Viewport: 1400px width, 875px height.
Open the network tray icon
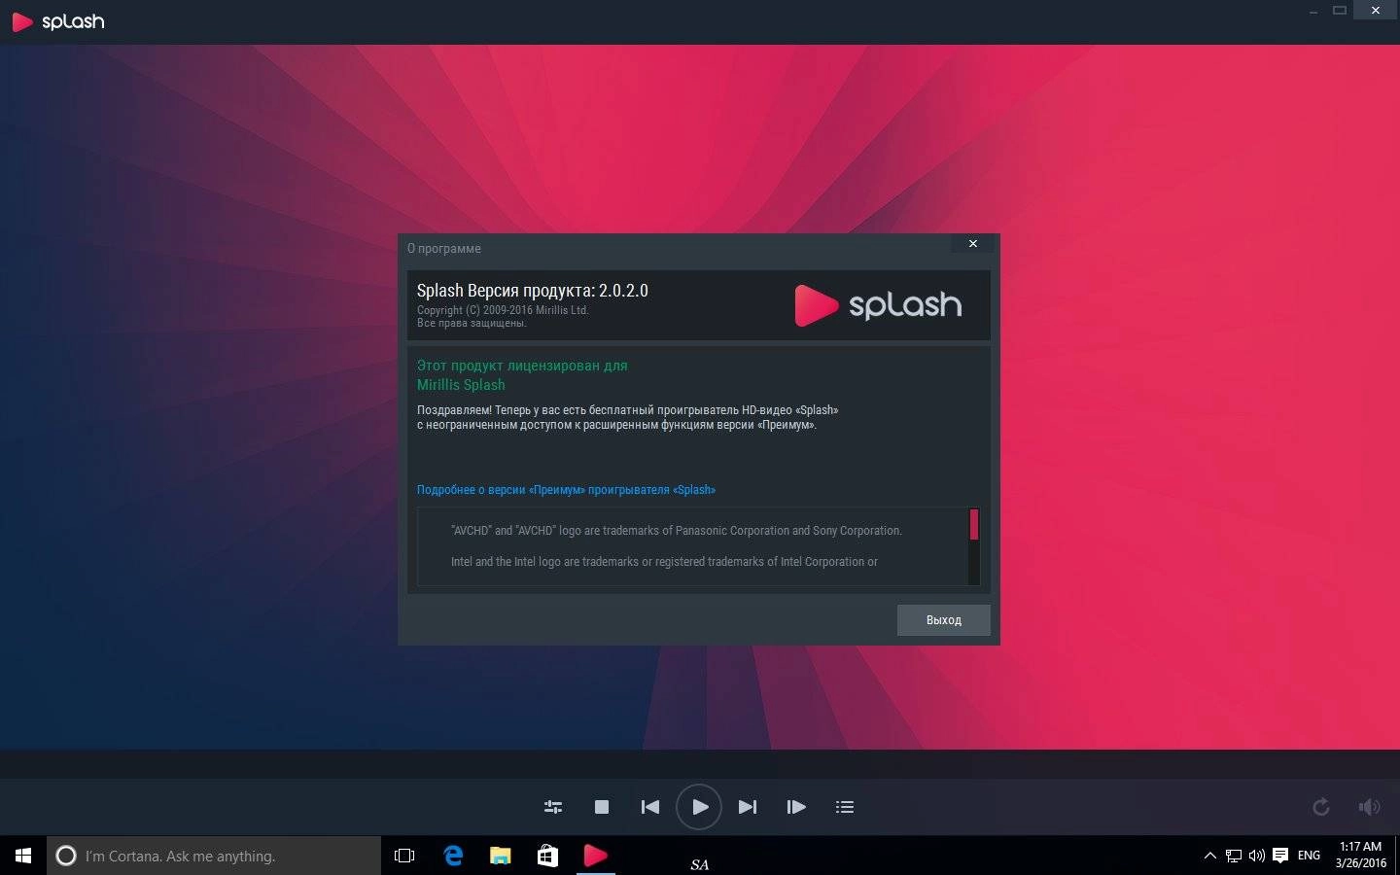(1233, 856)
